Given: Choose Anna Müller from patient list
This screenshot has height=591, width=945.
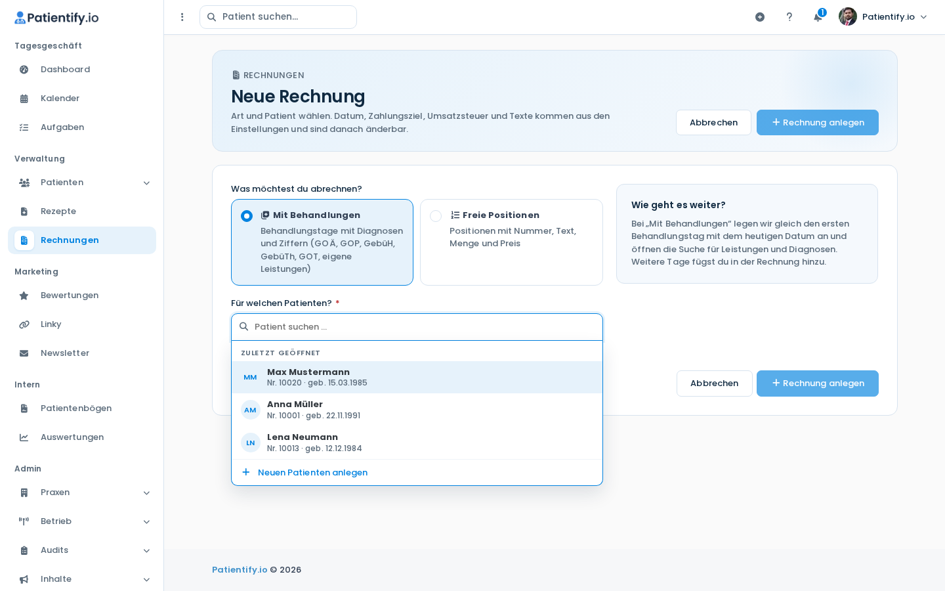Looking at the screenshot, I should (417, 410).
